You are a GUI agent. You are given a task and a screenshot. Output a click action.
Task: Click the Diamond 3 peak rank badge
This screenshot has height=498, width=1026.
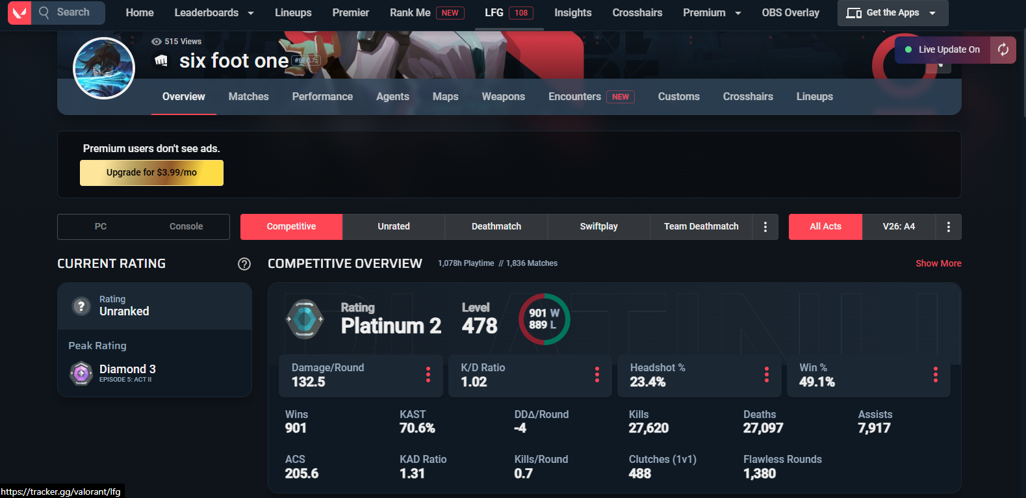click(x=81, y=373)
